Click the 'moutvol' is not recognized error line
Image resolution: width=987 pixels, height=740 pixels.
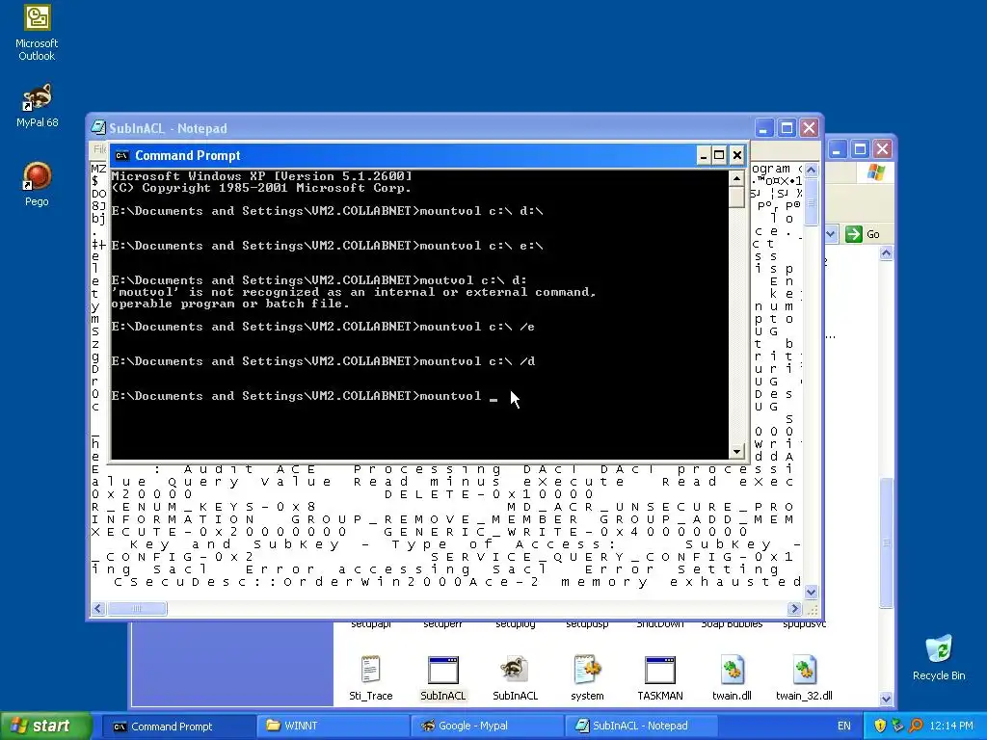click(x=353, y=292)
